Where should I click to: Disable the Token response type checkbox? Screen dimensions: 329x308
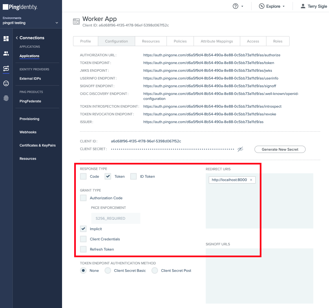point(108,176)
